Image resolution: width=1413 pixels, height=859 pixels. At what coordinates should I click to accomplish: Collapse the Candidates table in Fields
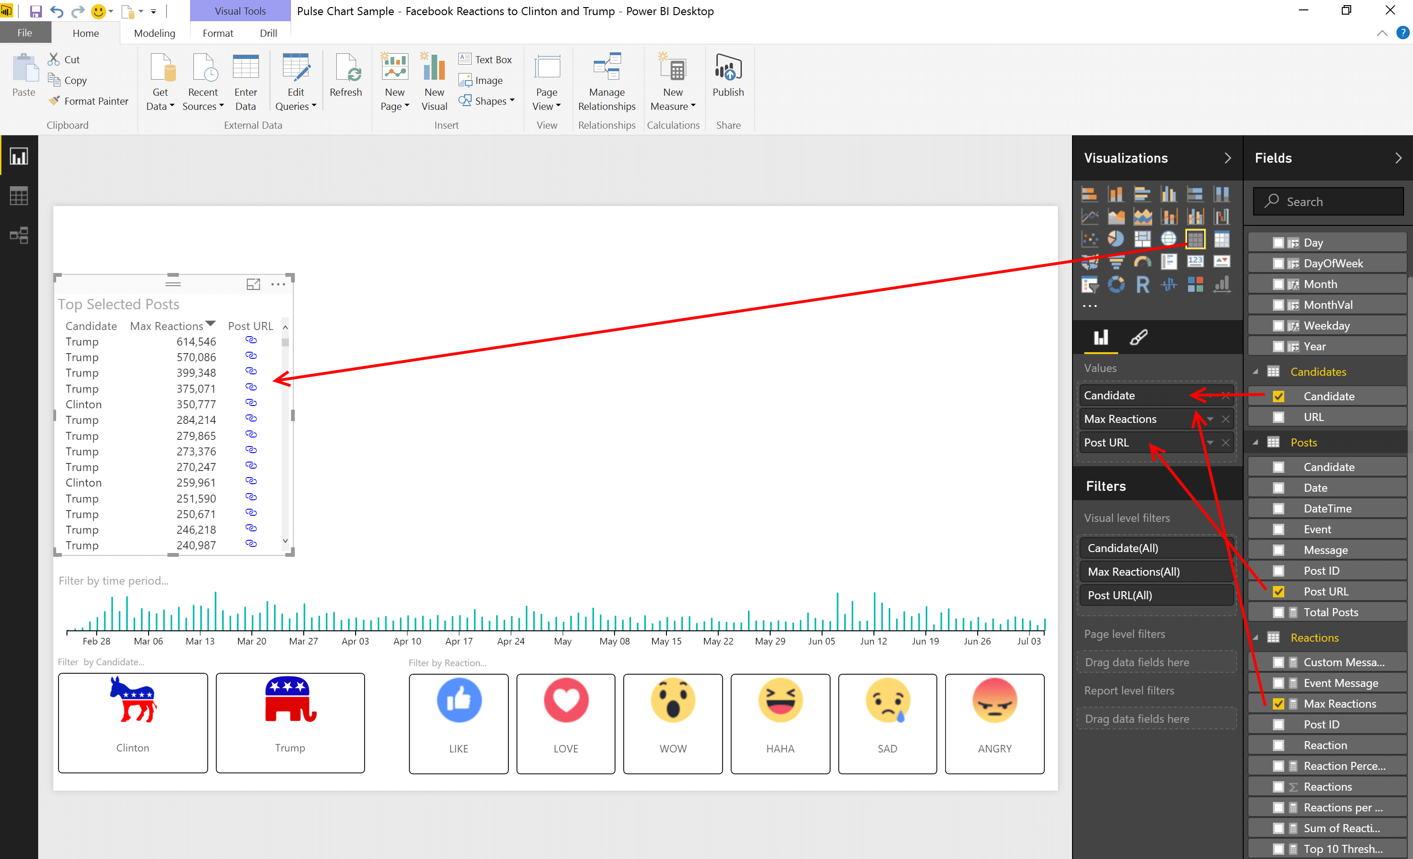pos(1255,372)
